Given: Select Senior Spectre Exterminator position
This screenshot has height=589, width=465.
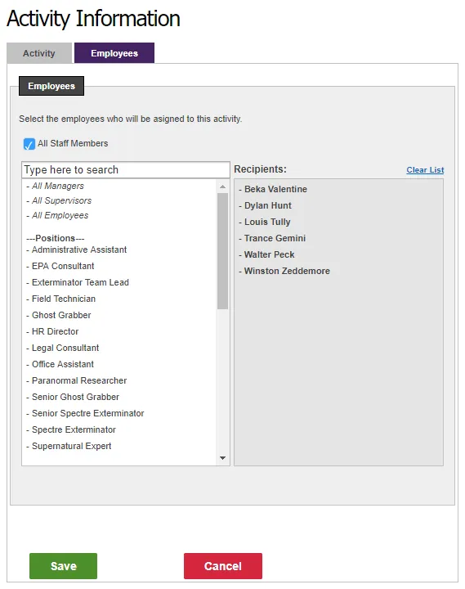Looking at the screenshot, I should (87, 413).
